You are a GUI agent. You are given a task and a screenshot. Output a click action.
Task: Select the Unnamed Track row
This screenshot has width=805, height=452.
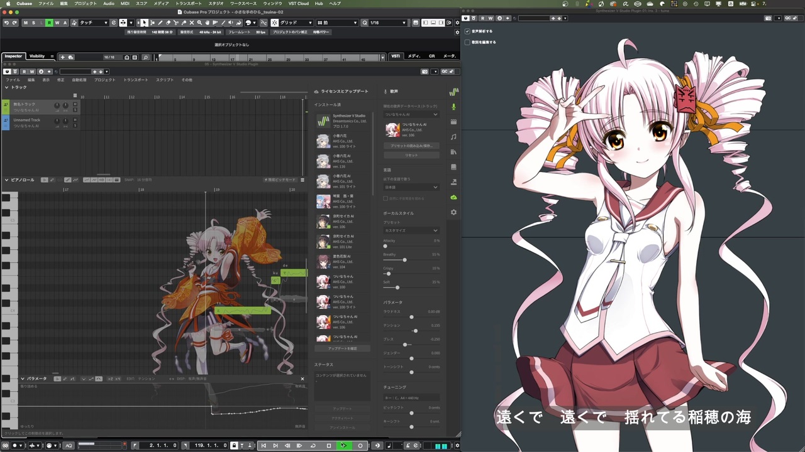pyautogui.click(x=41, y=123)
